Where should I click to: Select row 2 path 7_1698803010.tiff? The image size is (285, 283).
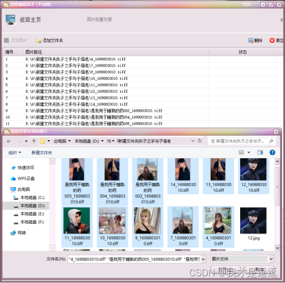pos(75,65)
